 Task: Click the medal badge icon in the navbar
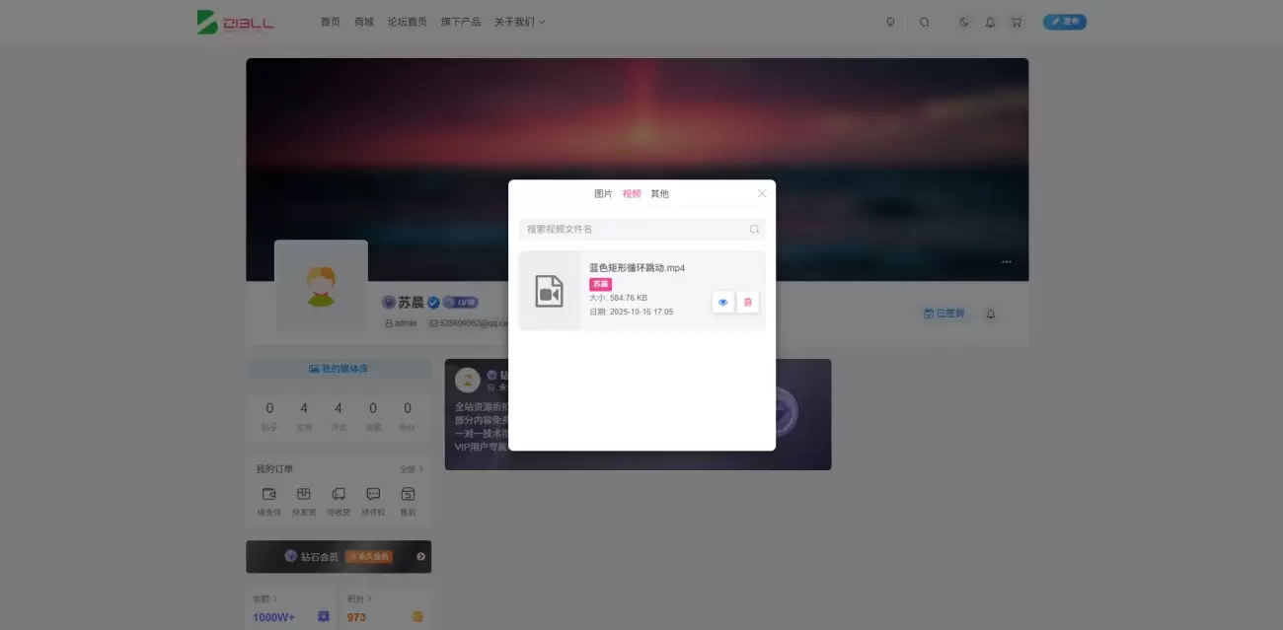pyautogui.click(x=890, y=22)
